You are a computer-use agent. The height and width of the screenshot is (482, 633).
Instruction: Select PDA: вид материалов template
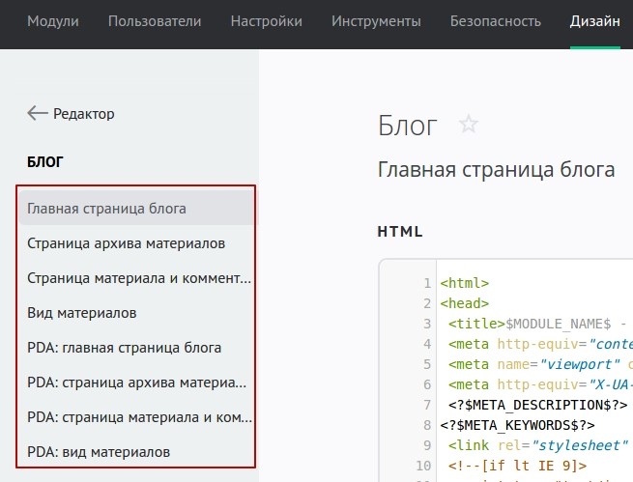[x=99, y=452]
